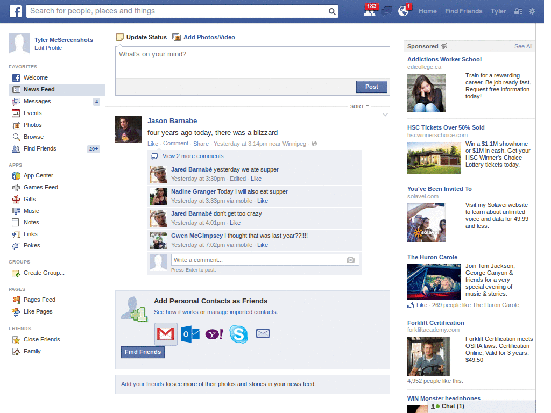Open the settings gear icon
Screen dimensions: 551x413
pos(532,11)
